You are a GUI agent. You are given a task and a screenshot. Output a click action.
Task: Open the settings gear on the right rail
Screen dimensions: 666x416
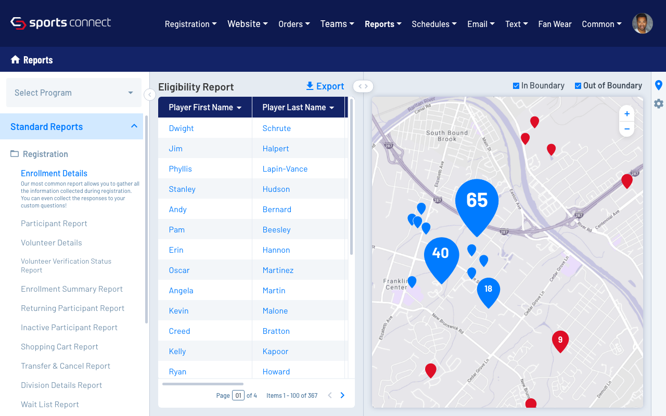659,103
